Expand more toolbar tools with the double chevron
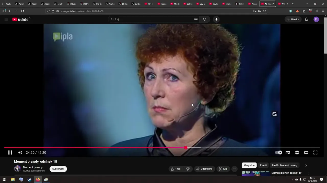 317,11
